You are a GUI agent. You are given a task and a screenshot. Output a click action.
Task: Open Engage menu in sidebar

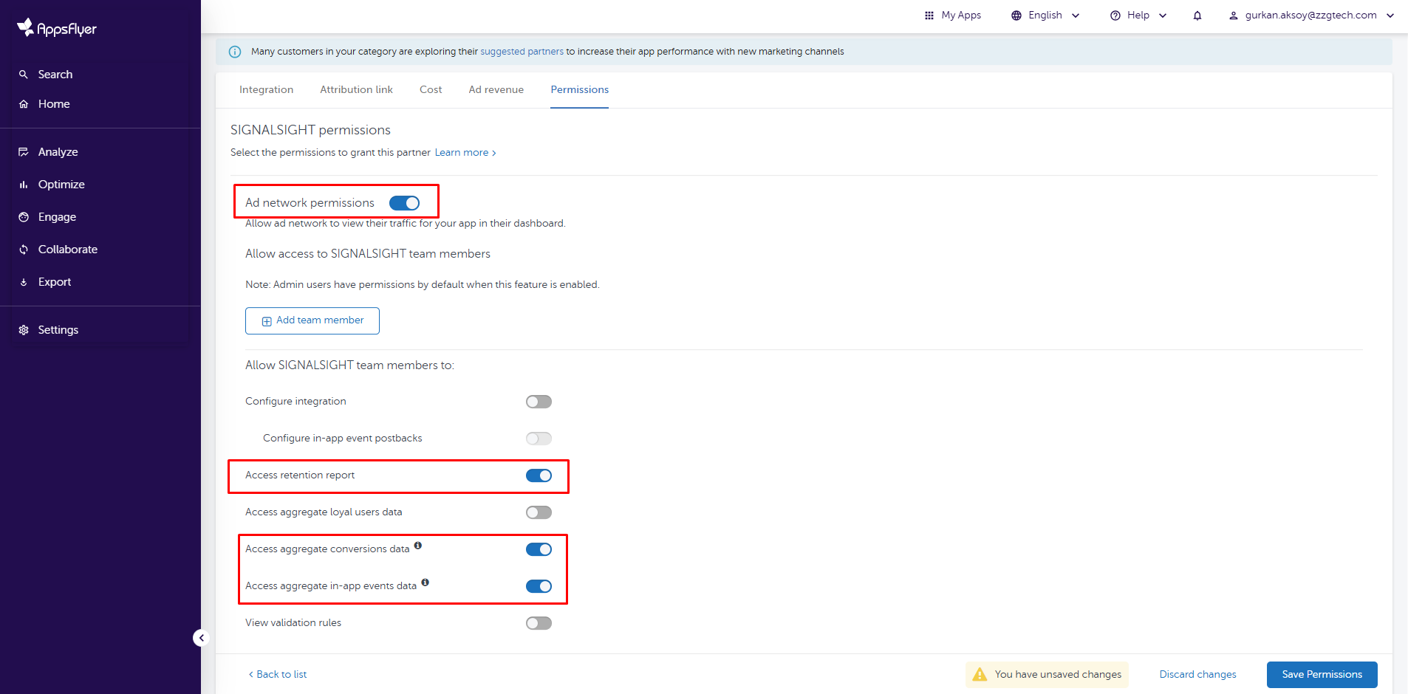[57, 217]
